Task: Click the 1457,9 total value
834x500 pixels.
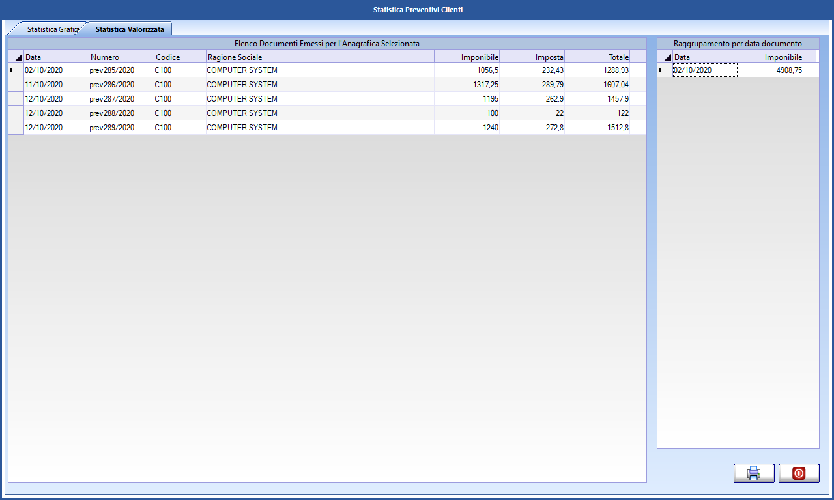Action: (597, 99)
